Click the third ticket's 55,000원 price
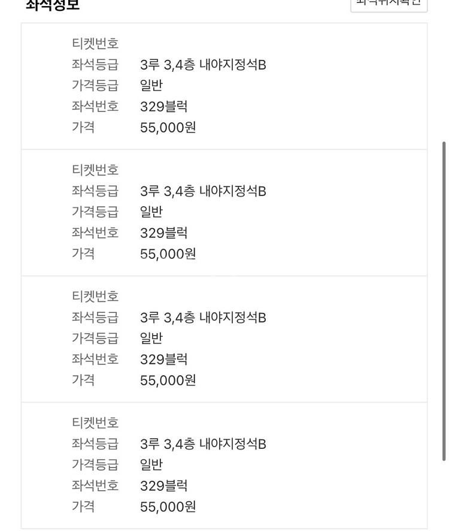The width and height of the screenshot is (449, 531). click(x=168, y=381)
